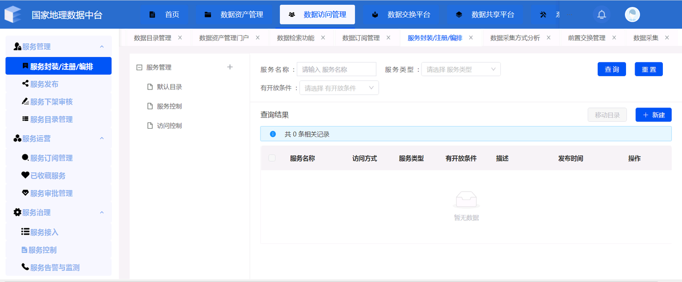Viewport: 682px width, 282px height.
Task: Click the 查询 button
Action: pos(612,70)
